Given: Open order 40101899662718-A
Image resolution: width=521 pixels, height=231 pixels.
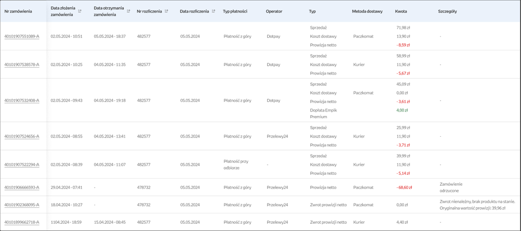Looking at the screenshot, I should pyautogui.click(x=22, y=222).
